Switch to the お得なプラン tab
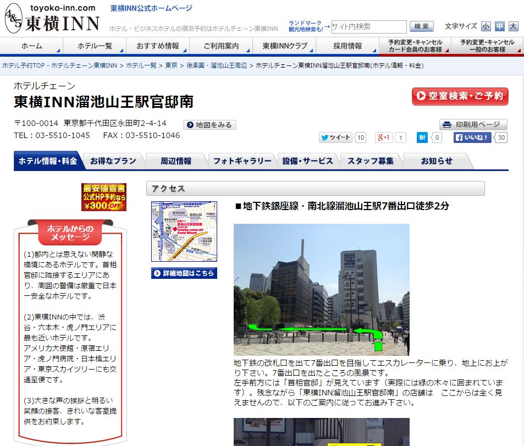Screen dimensions: 524x446 113,161
